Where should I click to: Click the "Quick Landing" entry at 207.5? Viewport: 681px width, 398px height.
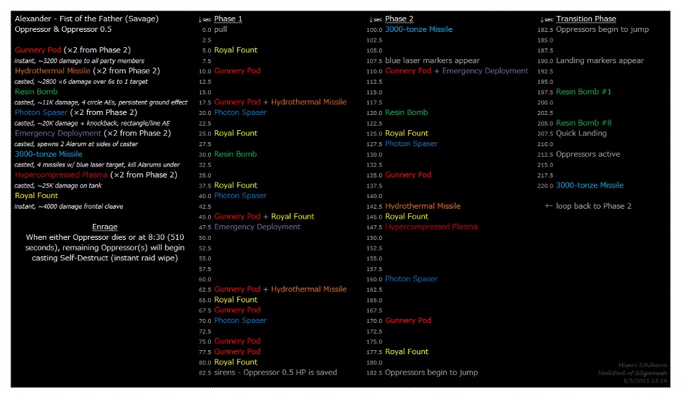[581, 134]
